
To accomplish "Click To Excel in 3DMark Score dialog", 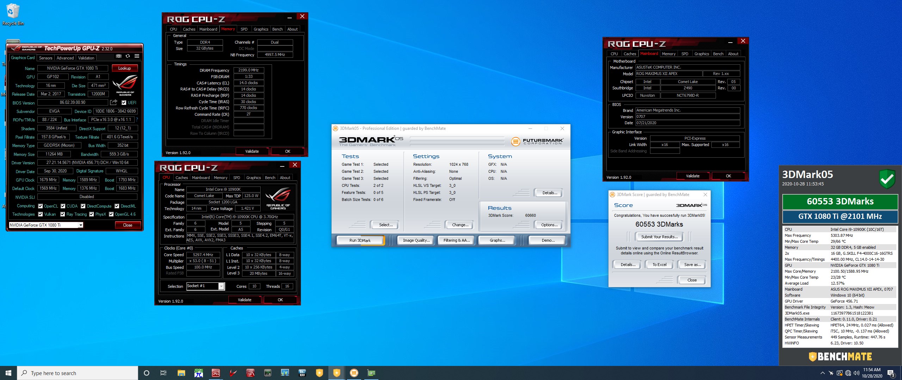I will pyautogui.click(x=659, y=265).
